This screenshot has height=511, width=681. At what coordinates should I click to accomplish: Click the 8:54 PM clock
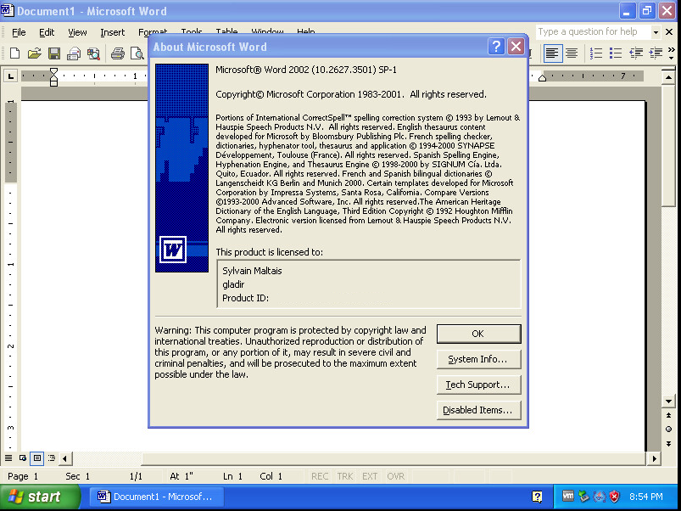(646, 497)
